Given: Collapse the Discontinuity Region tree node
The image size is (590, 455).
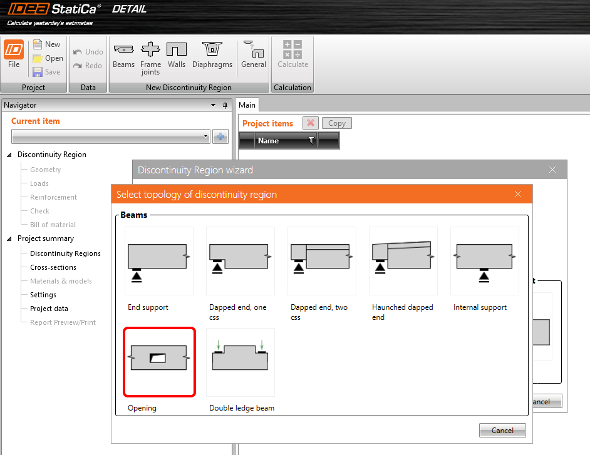Looking at the screenshot, I should pyautogui.click(x=9, y=155).
